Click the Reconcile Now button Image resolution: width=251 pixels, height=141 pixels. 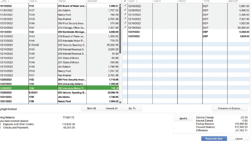(214, 138)
